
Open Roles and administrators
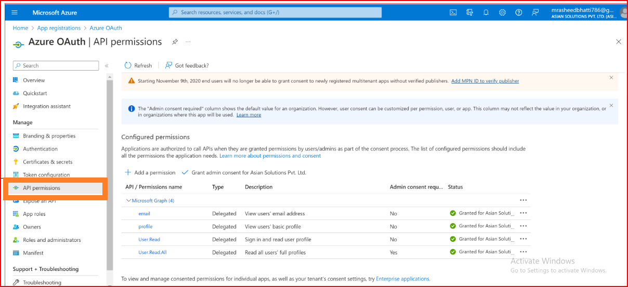52,240
